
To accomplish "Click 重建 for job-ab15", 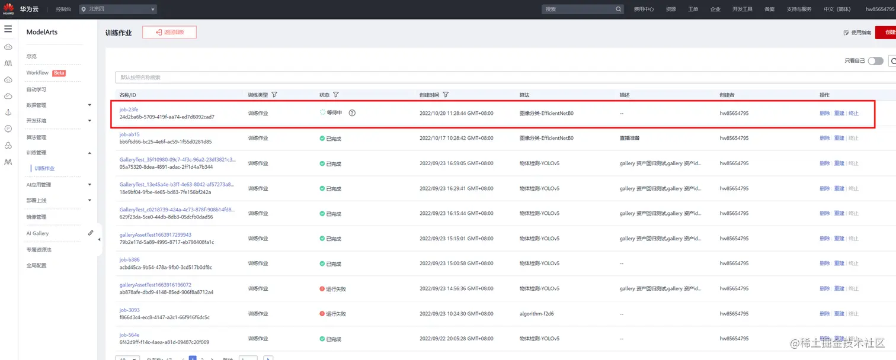I will [839, 138].
